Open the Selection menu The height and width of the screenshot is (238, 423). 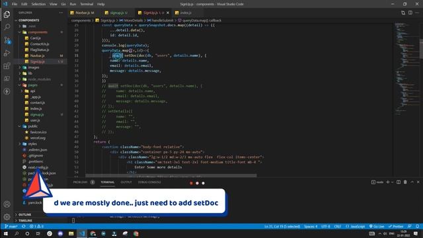click(38, 4)
